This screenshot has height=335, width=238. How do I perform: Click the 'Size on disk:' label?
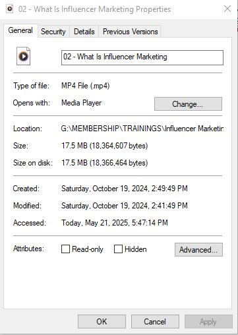point(33,163)
